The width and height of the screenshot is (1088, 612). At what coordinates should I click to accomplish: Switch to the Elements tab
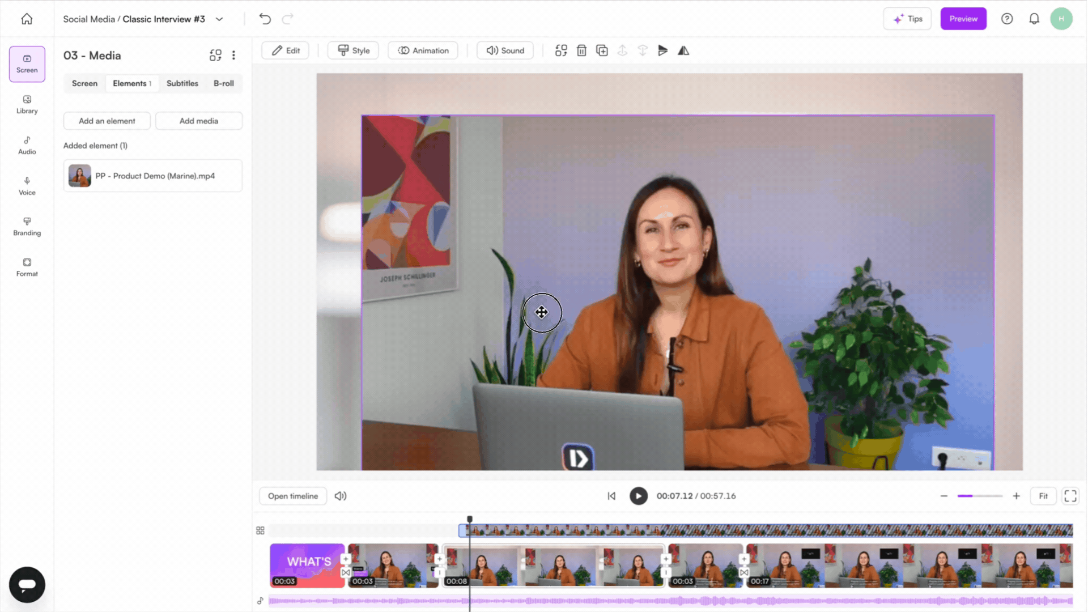(132, 83)
